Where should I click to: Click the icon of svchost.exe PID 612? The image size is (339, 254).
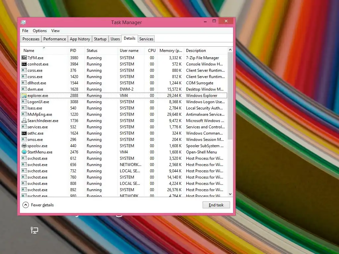pos(24,158)
